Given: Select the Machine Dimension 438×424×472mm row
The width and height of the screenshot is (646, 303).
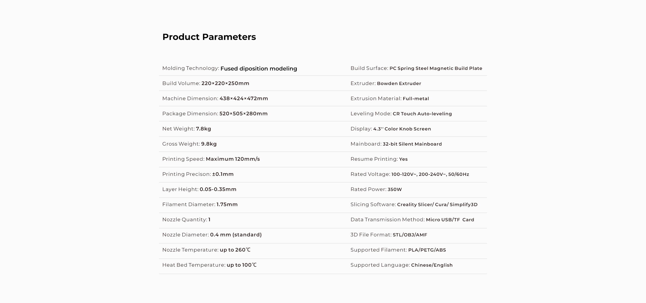Looking at the screenshot, I should [x=215, y=98].
